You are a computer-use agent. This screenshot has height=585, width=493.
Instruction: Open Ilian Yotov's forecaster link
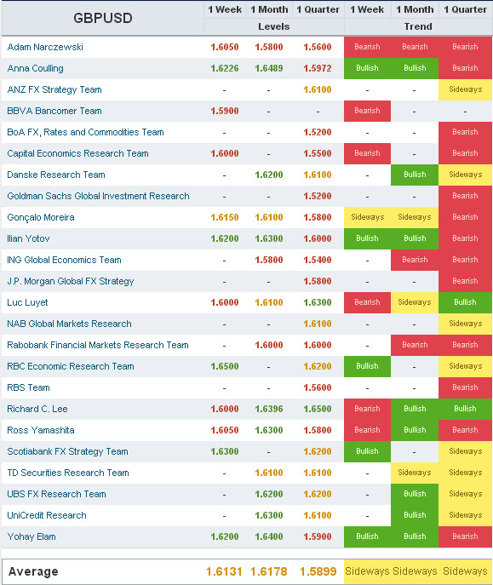pyautogui.click(x=28, y=238)
